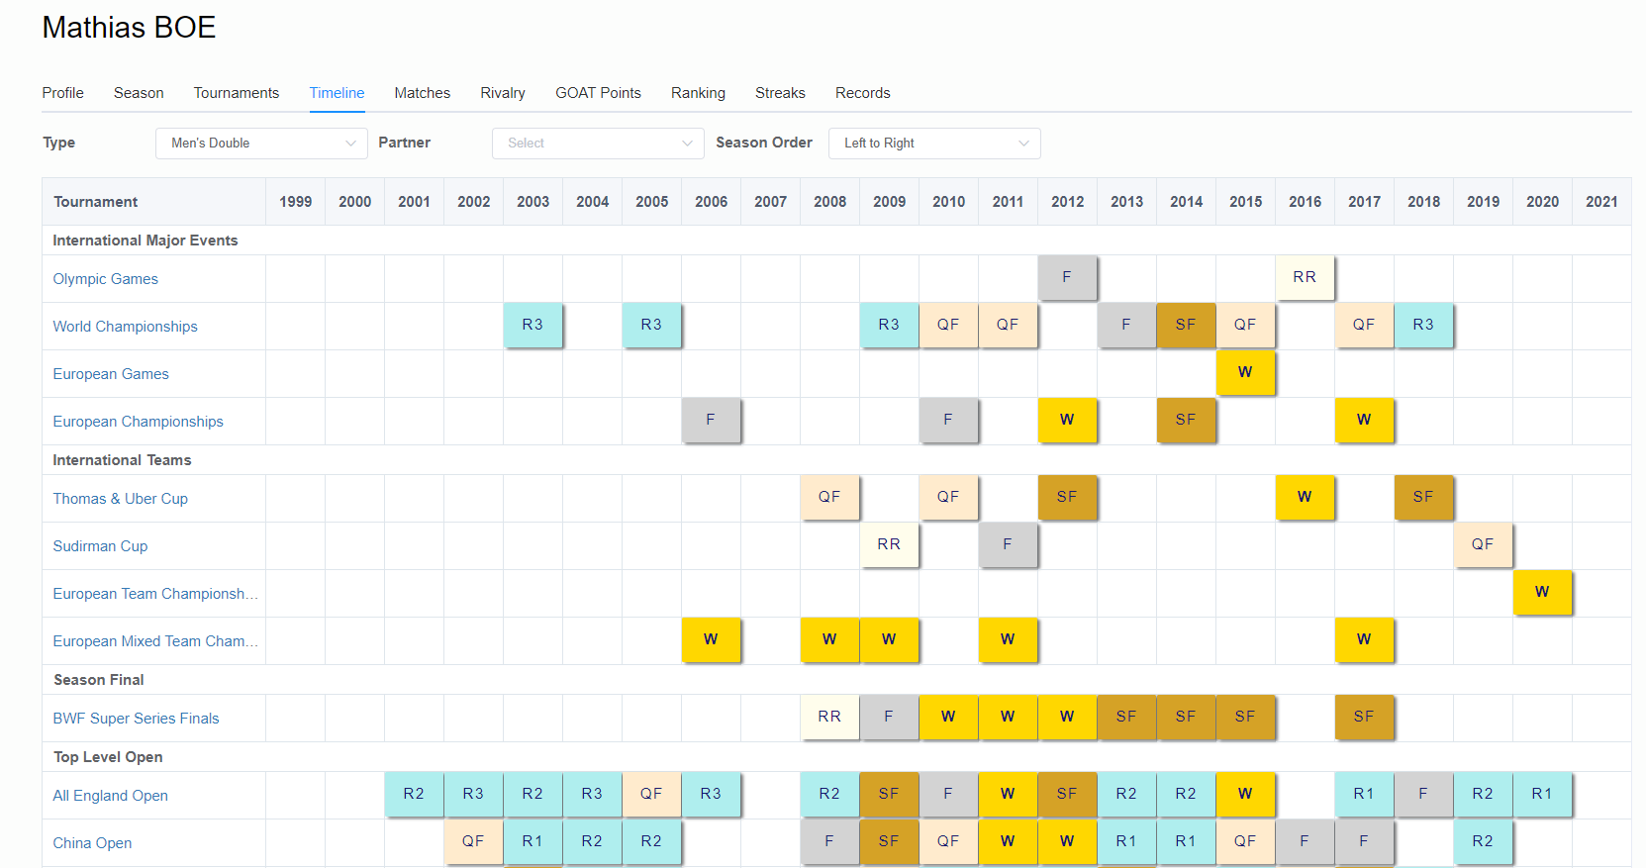The width and height of the screenshot is (1646, 868).
Task: Open the Olympic Games link
Action: click(105, 279)
